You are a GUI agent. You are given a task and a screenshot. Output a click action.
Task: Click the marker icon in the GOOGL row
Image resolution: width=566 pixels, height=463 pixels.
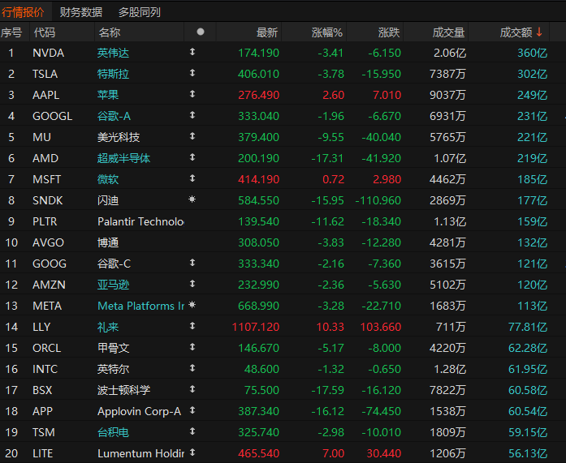tap(192, 115)
